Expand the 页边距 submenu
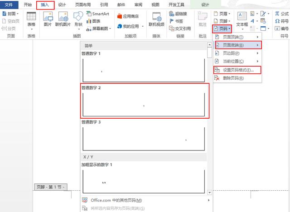Image resolution: width=290 pixels, height=212 pixels. (237, 53)
